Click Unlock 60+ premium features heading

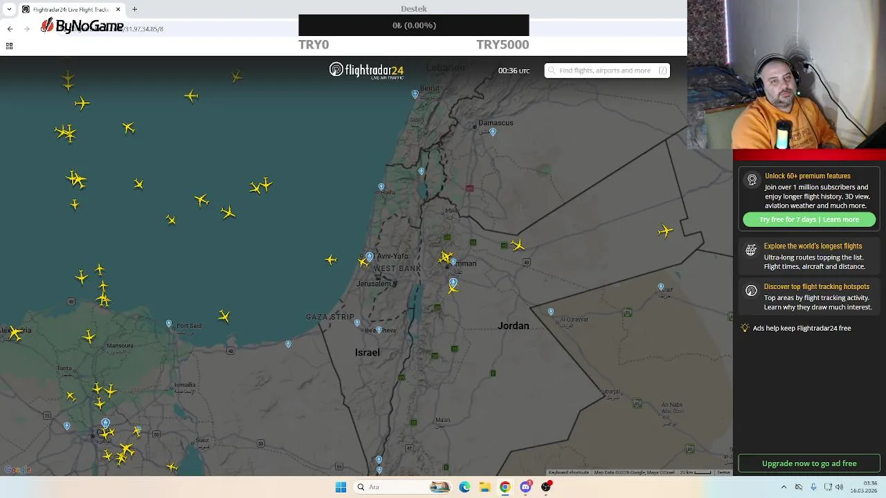(x=808, y=176)
